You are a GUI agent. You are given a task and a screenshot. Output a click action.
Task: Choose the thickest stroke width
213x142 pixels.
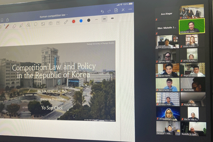[x=112, y=18]
